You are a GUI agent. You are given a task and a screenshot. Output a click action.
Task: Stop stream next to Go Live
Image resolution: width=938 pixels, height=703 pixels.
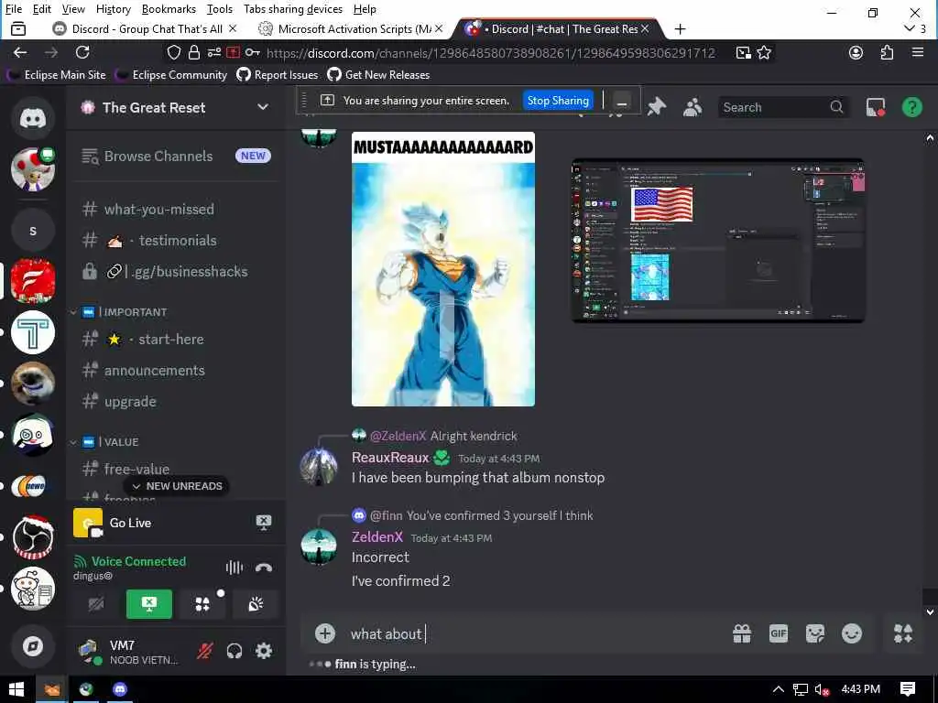263,522
